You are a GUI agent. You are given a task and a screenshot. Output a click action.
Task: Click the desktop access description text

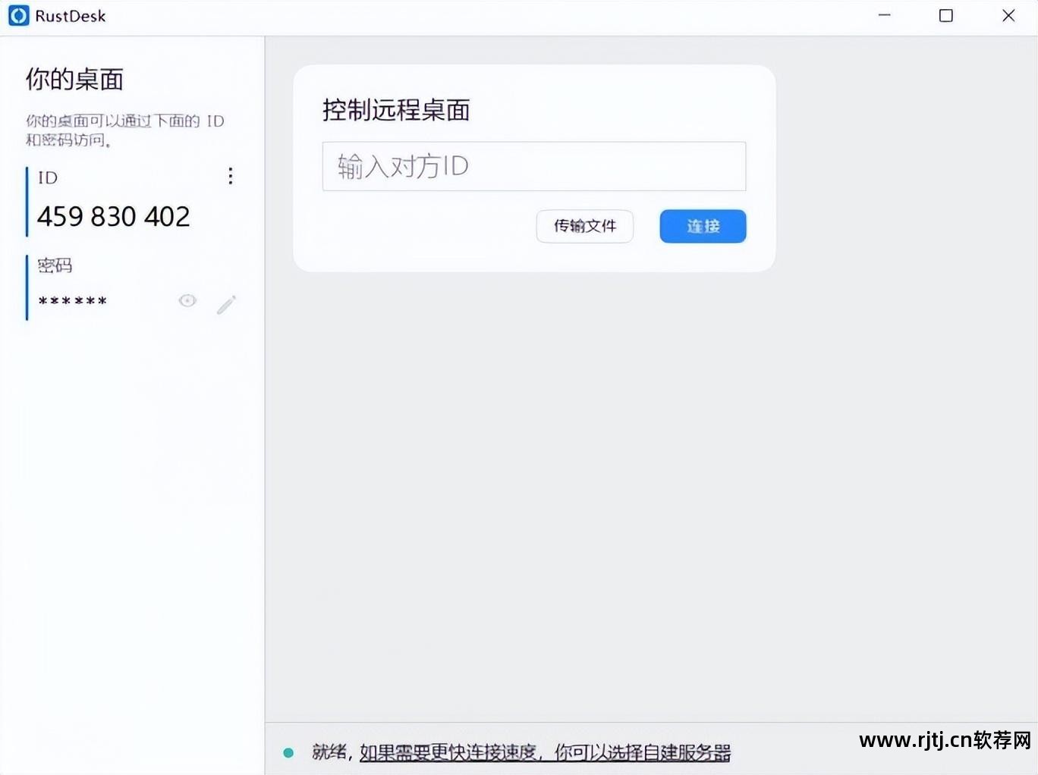point(125,130)
